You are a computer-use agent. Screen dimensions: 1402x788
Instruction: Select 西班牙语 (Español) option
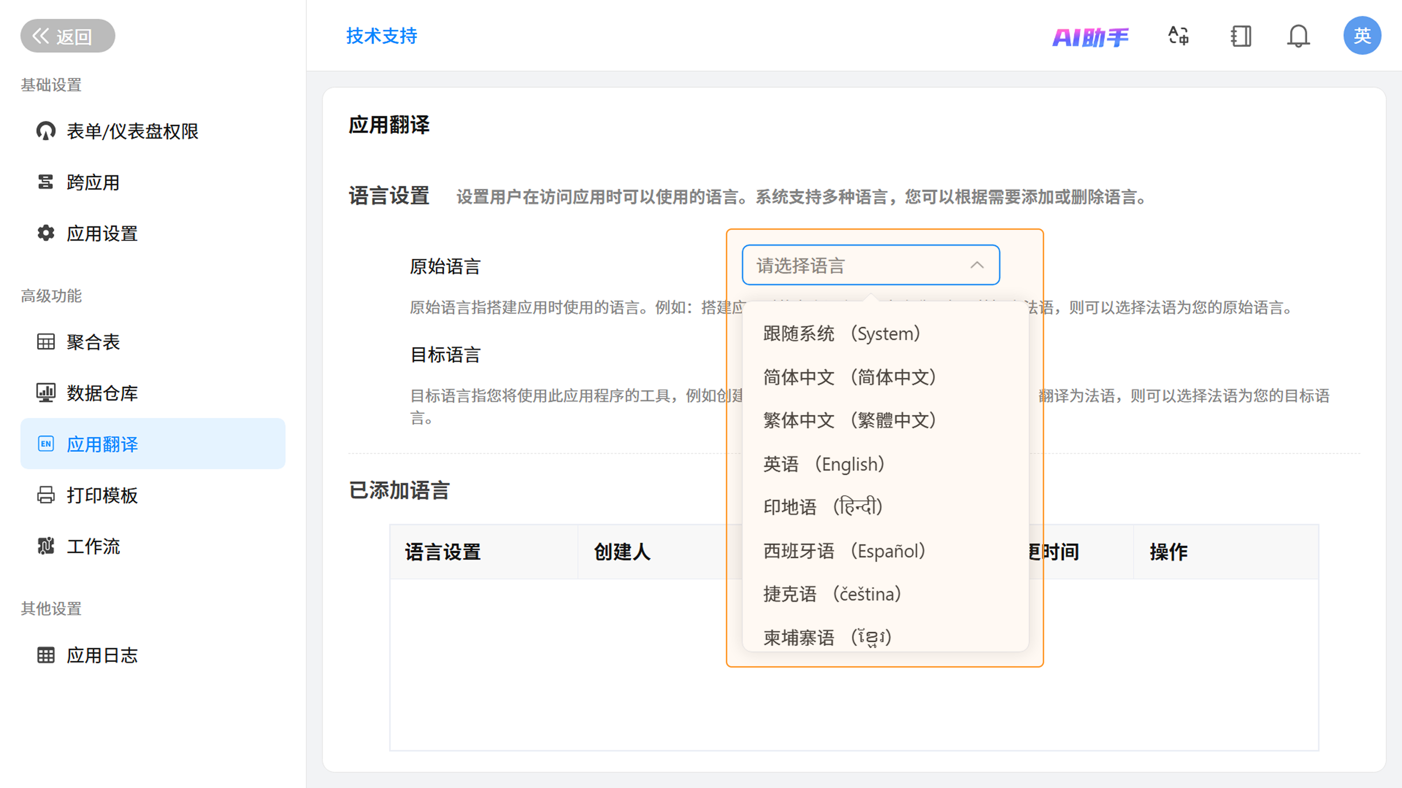pos(885,551)
